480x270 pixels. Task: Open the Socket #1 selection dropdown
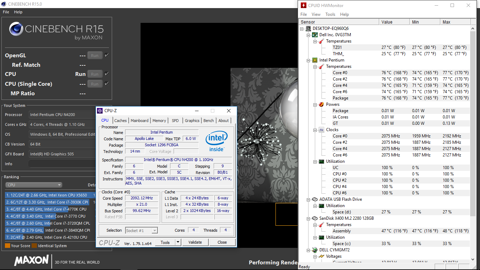click(141, 231)
